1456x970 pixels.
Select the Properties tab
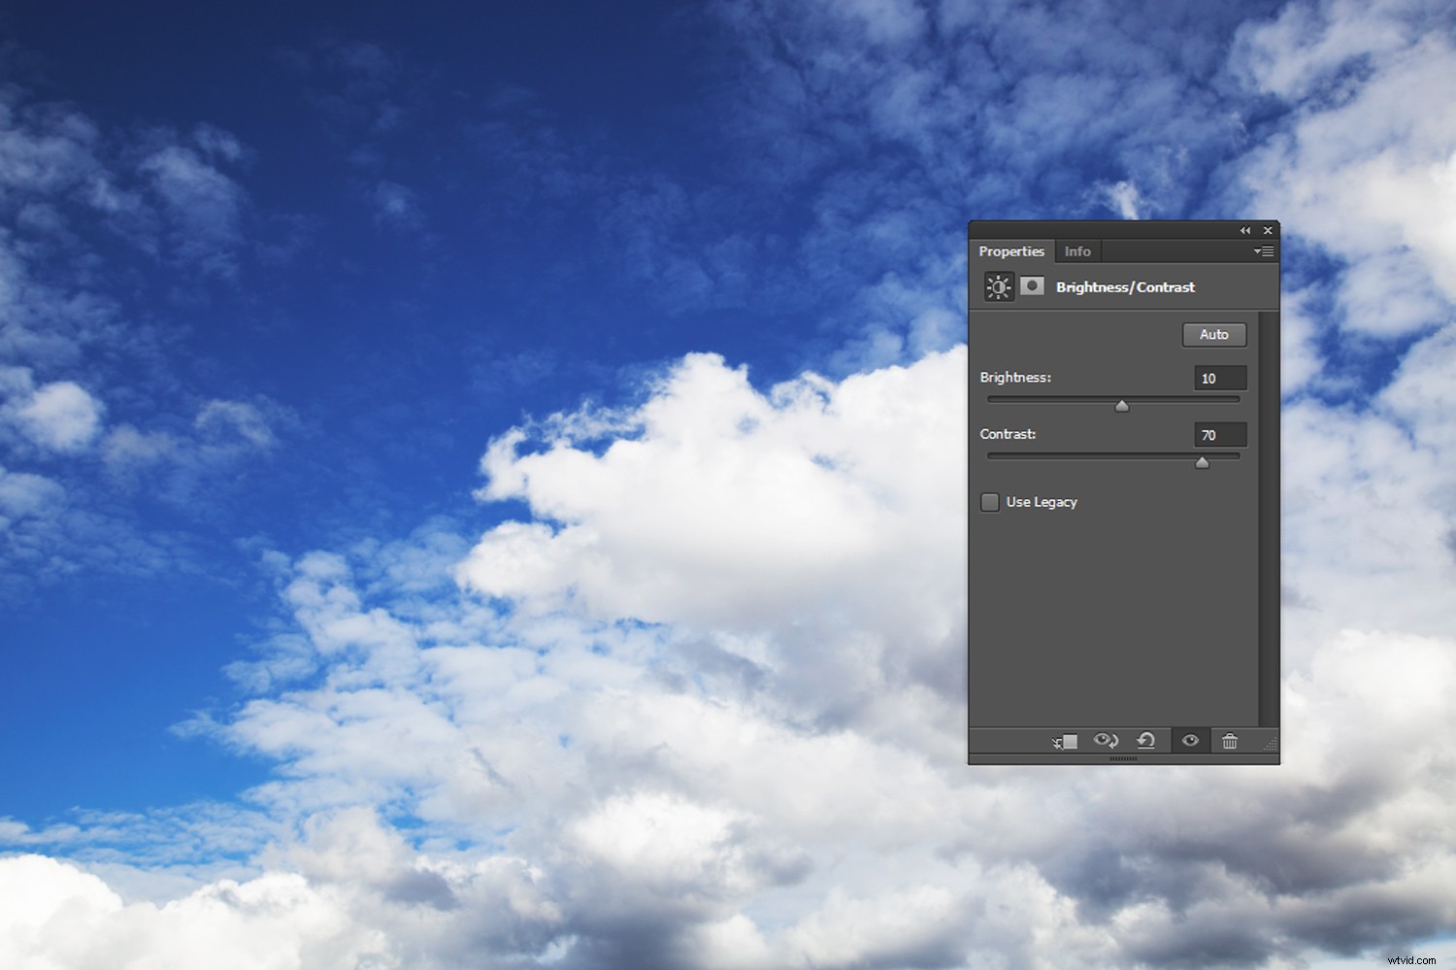pyautogui.click(x=1011, y=251)
